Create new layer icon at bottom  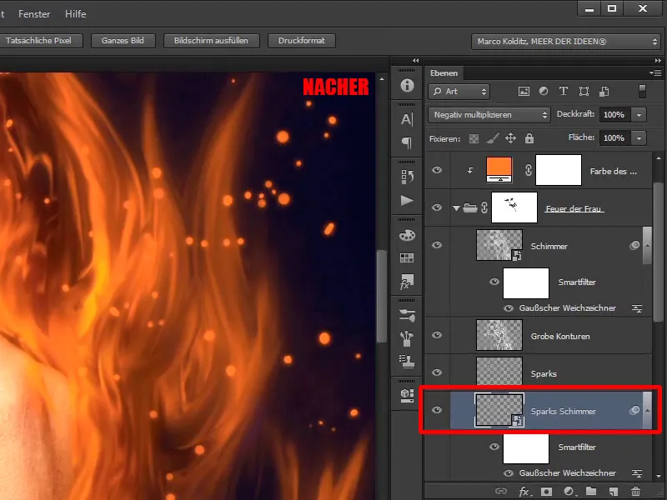(613, 492)
